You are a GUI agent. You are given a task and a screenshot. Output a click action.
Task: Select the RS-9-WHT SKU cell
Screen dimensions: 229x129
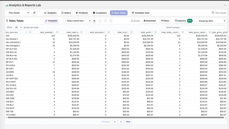click(11, 82)
